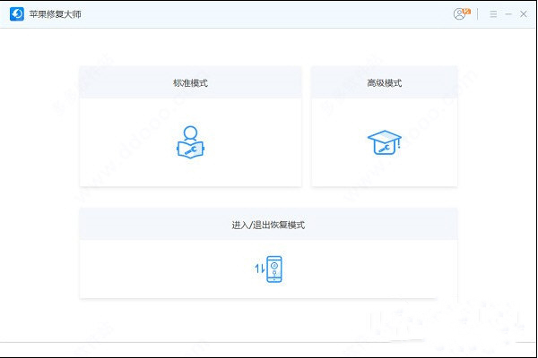The width and height of the screenshot is (538, 358).
Task: Click the wrench book in standard mode icon
Action: (190, 150)
